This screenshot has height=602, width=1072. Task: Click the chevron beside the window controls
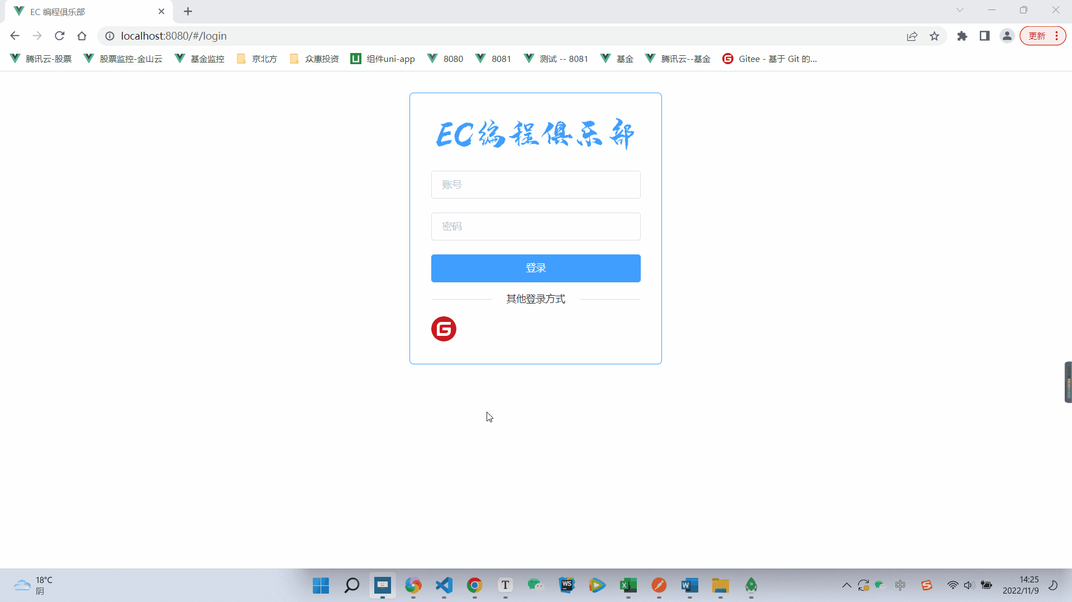tap(960, 9)
